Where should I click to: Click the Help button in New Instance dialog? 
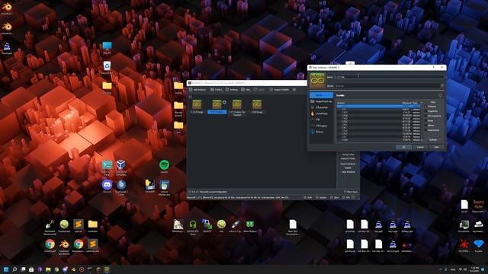click(436, 147)
